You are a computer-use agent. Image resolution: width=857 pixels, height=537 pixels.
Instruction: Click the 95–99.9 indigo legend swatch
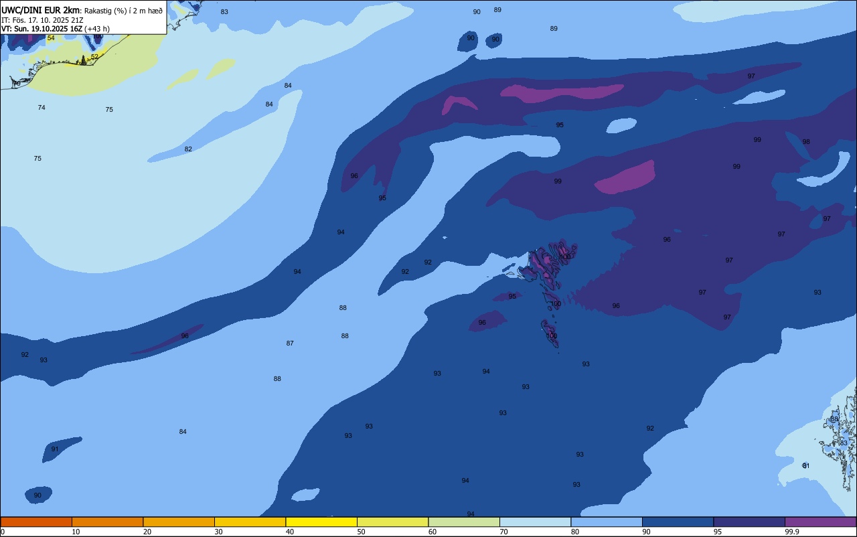749,522
